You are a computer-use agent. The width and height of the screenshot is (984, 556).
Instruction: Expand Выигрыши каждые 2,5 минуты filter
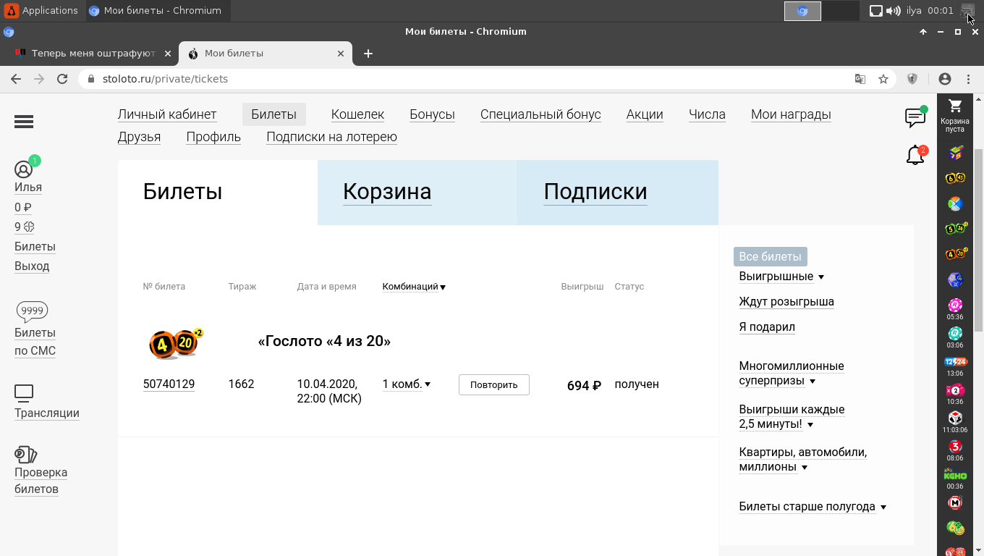(792, 417)
